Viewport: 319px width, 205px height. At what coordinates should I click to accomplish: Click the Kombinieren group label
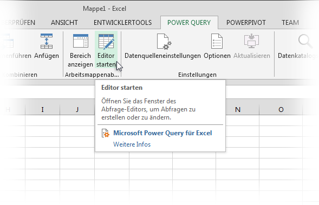(19, 75)
